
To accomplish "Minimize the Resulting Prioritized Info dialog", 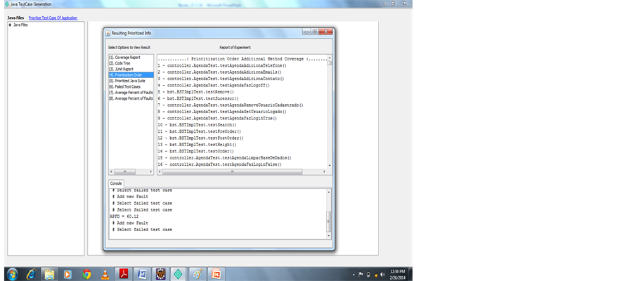I will (307, 32).
